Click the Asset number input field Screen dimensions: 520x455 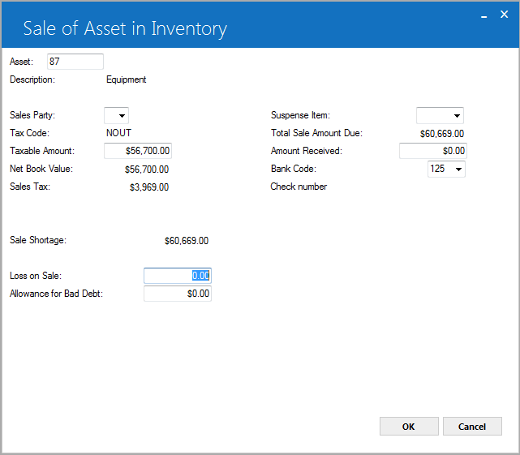pos(75,62)
